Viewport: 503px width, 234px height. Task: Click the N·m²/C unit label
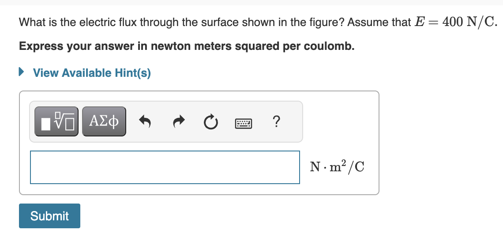point(338,167)
